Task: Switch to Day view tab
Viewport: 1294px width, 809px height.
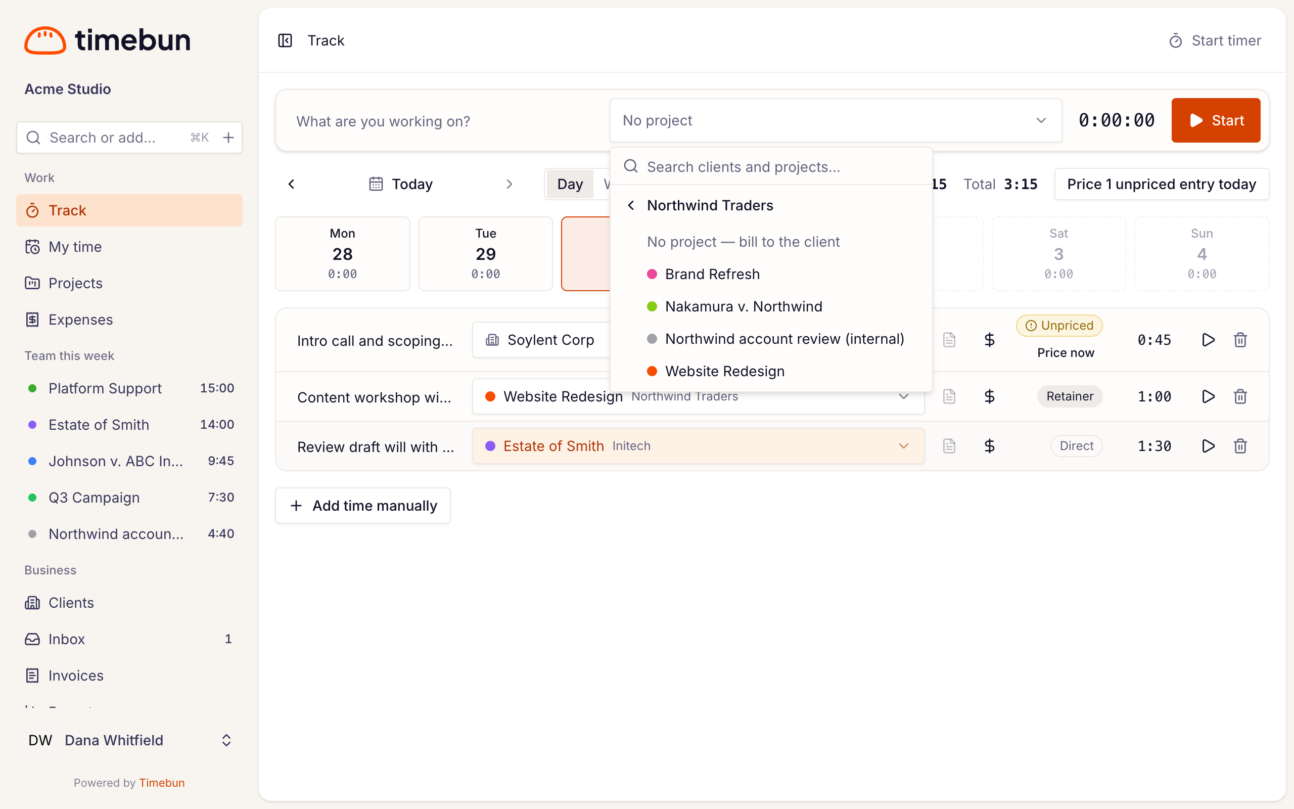Action: pos(570,184)
